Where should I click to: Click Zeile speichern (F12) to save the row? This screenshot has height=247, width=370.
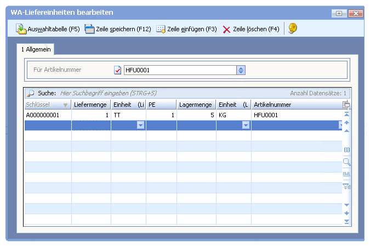117,29
